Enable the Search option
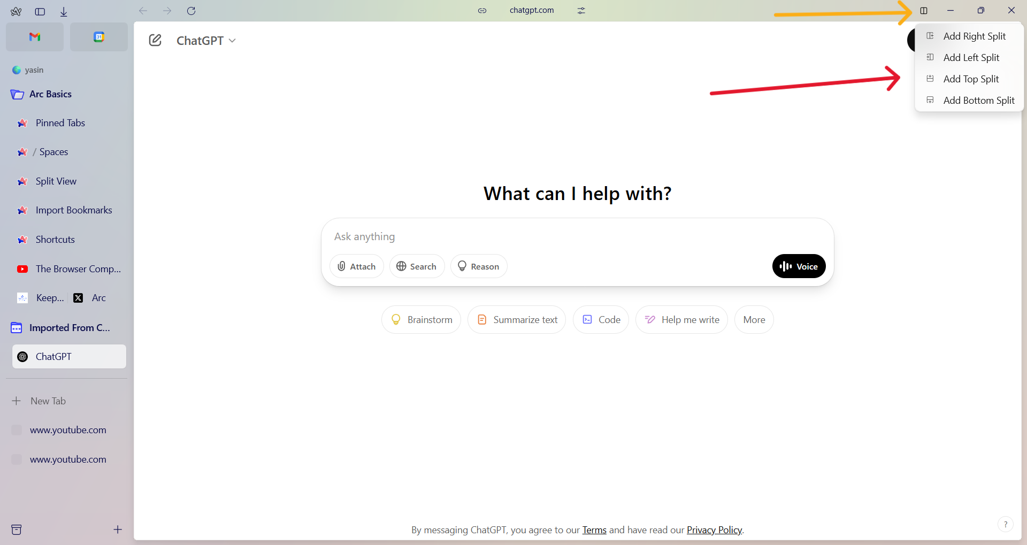Screen dimensions: 1027x545 pos(417,266)
